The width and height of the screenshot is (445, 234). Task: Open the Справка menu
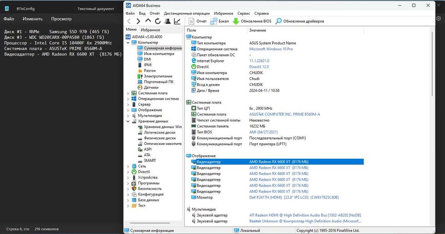click(x=261, y=13)
